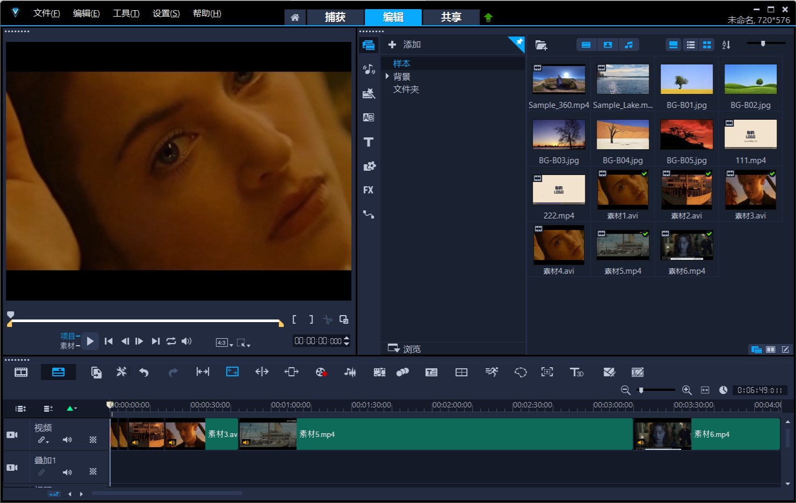Toggle show audio files filter in library
This screenshot has height=503, width=796.
tap(629, 45)
